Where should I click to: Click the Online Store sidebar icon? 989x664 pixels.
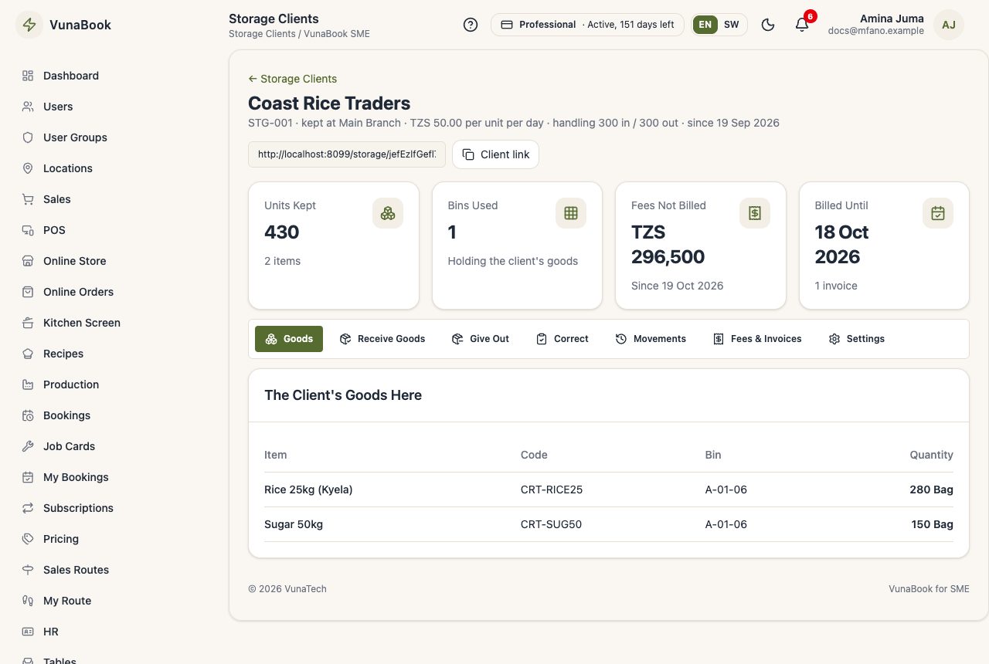click(x=28, y=261)
